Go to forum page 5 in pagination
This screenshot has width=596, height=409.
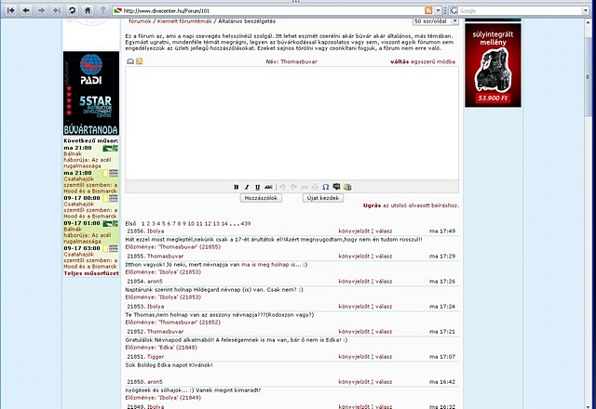166,223
